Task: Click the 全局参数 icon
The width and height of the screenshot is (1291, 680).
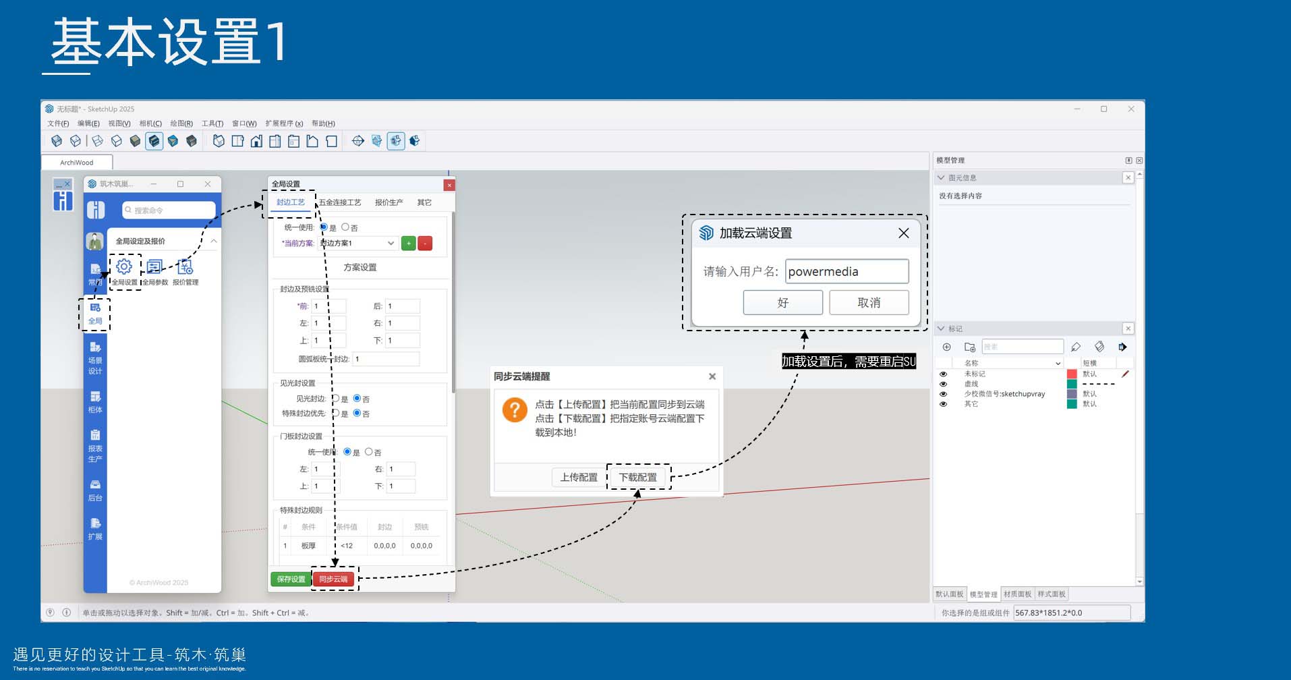Action: click(x=154, y=267)
